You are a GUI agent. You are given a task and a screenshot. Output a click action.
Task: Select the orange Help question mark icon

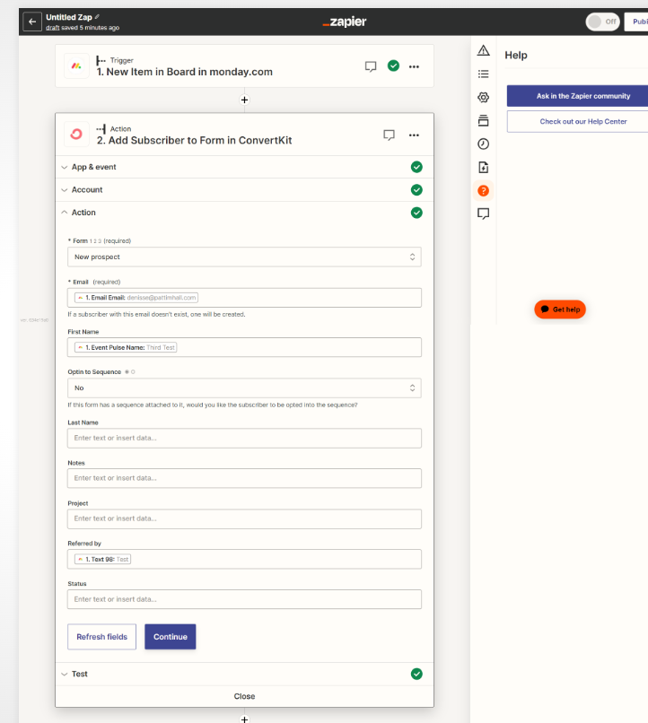click(484, 190)
